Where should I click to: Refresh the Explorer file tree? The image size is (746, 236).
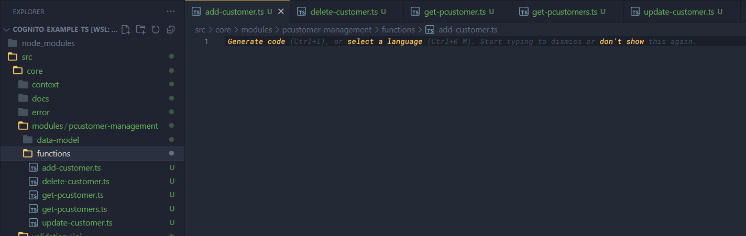tap(155, 29)
